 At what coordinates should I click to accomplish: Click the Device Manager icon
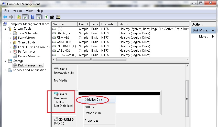point(15,56)
